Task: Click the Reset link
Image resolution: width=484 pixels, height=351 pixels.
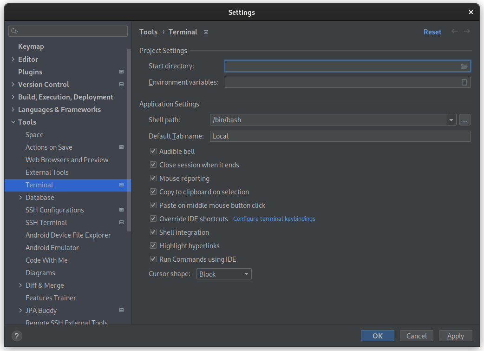Action: 432,32
